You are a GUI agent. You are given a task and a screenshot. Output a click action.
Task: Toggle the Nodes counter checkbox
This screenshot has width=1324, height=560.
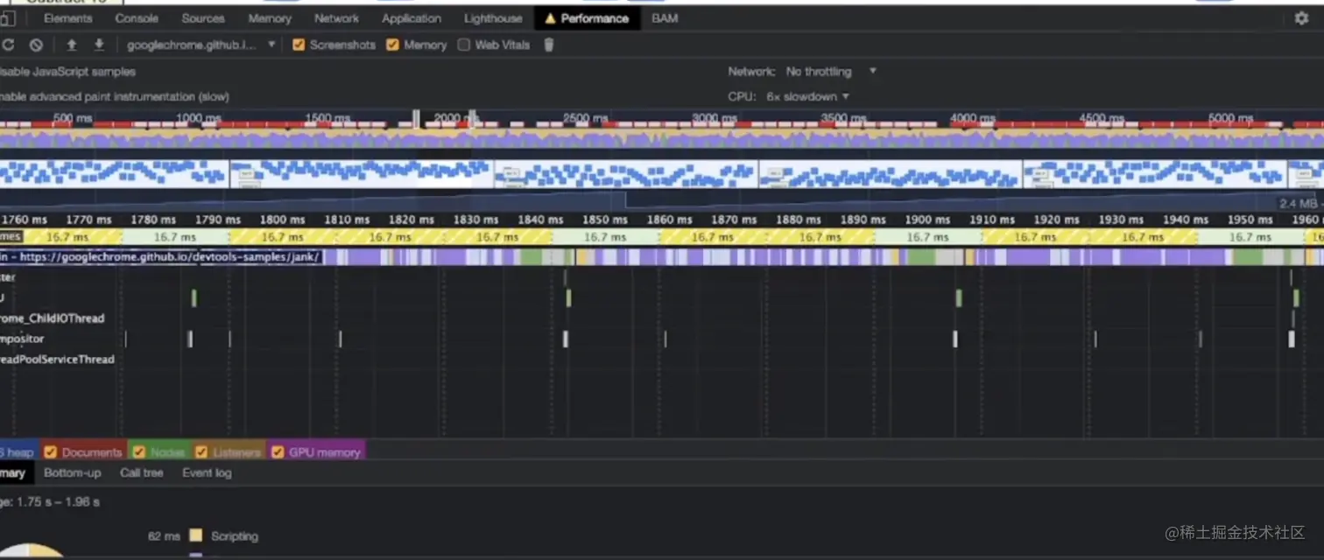coord(138,452)
